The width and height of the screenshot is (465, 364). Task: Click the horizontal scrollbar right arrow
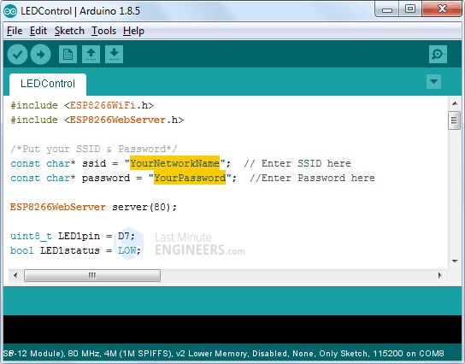point(440,275)
